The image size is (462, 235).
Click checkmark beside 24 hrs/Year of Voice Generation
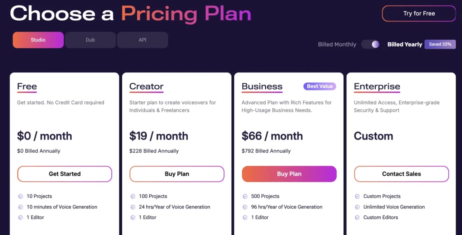(x=133, y=207)
